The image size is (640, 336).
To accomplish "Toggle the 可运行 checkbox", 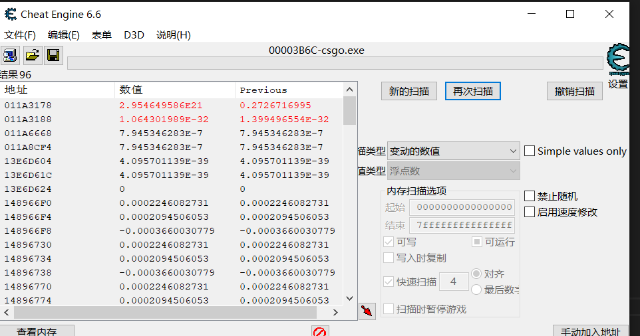I will coord(477,242).
